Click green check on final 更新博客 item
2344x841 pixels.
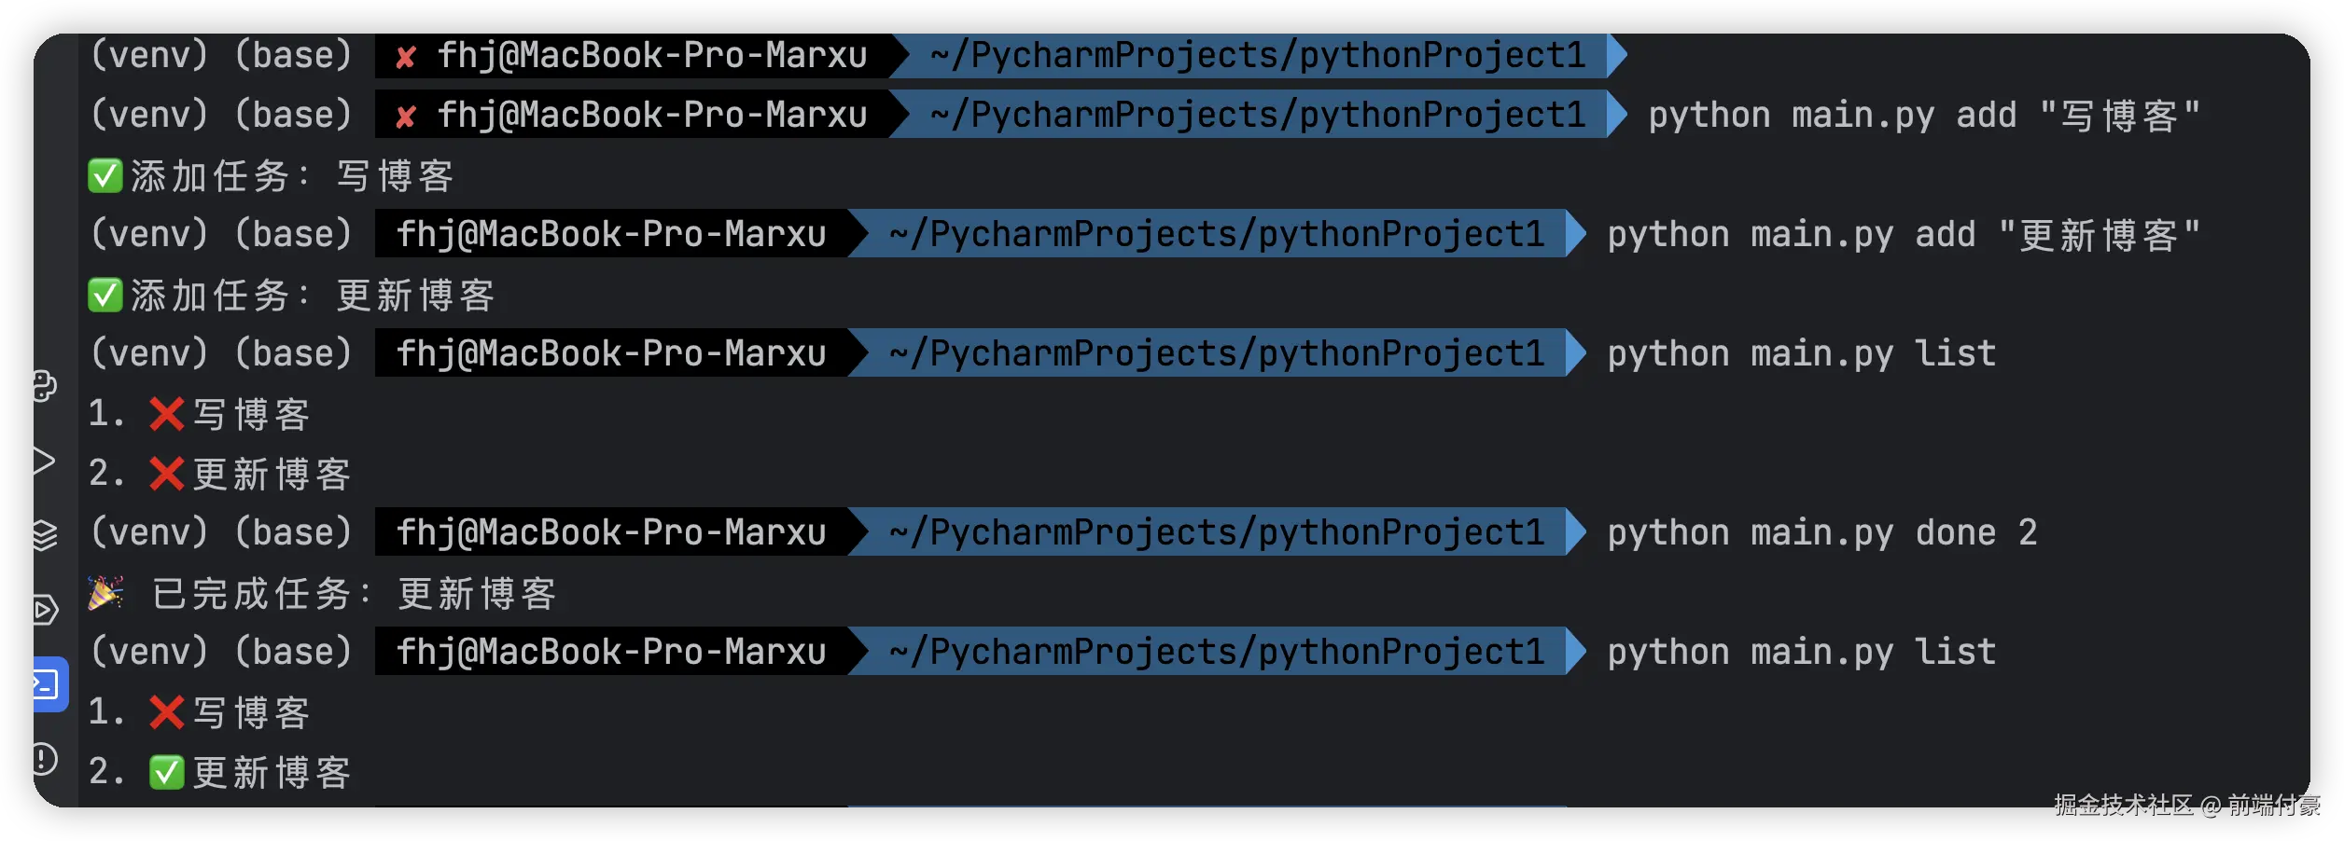(167, 772)
